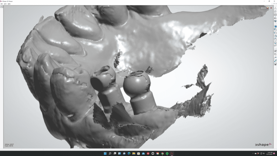Click the down chevron at the bottom of the right toolbar
277x156 pixels.
[275, 64]
